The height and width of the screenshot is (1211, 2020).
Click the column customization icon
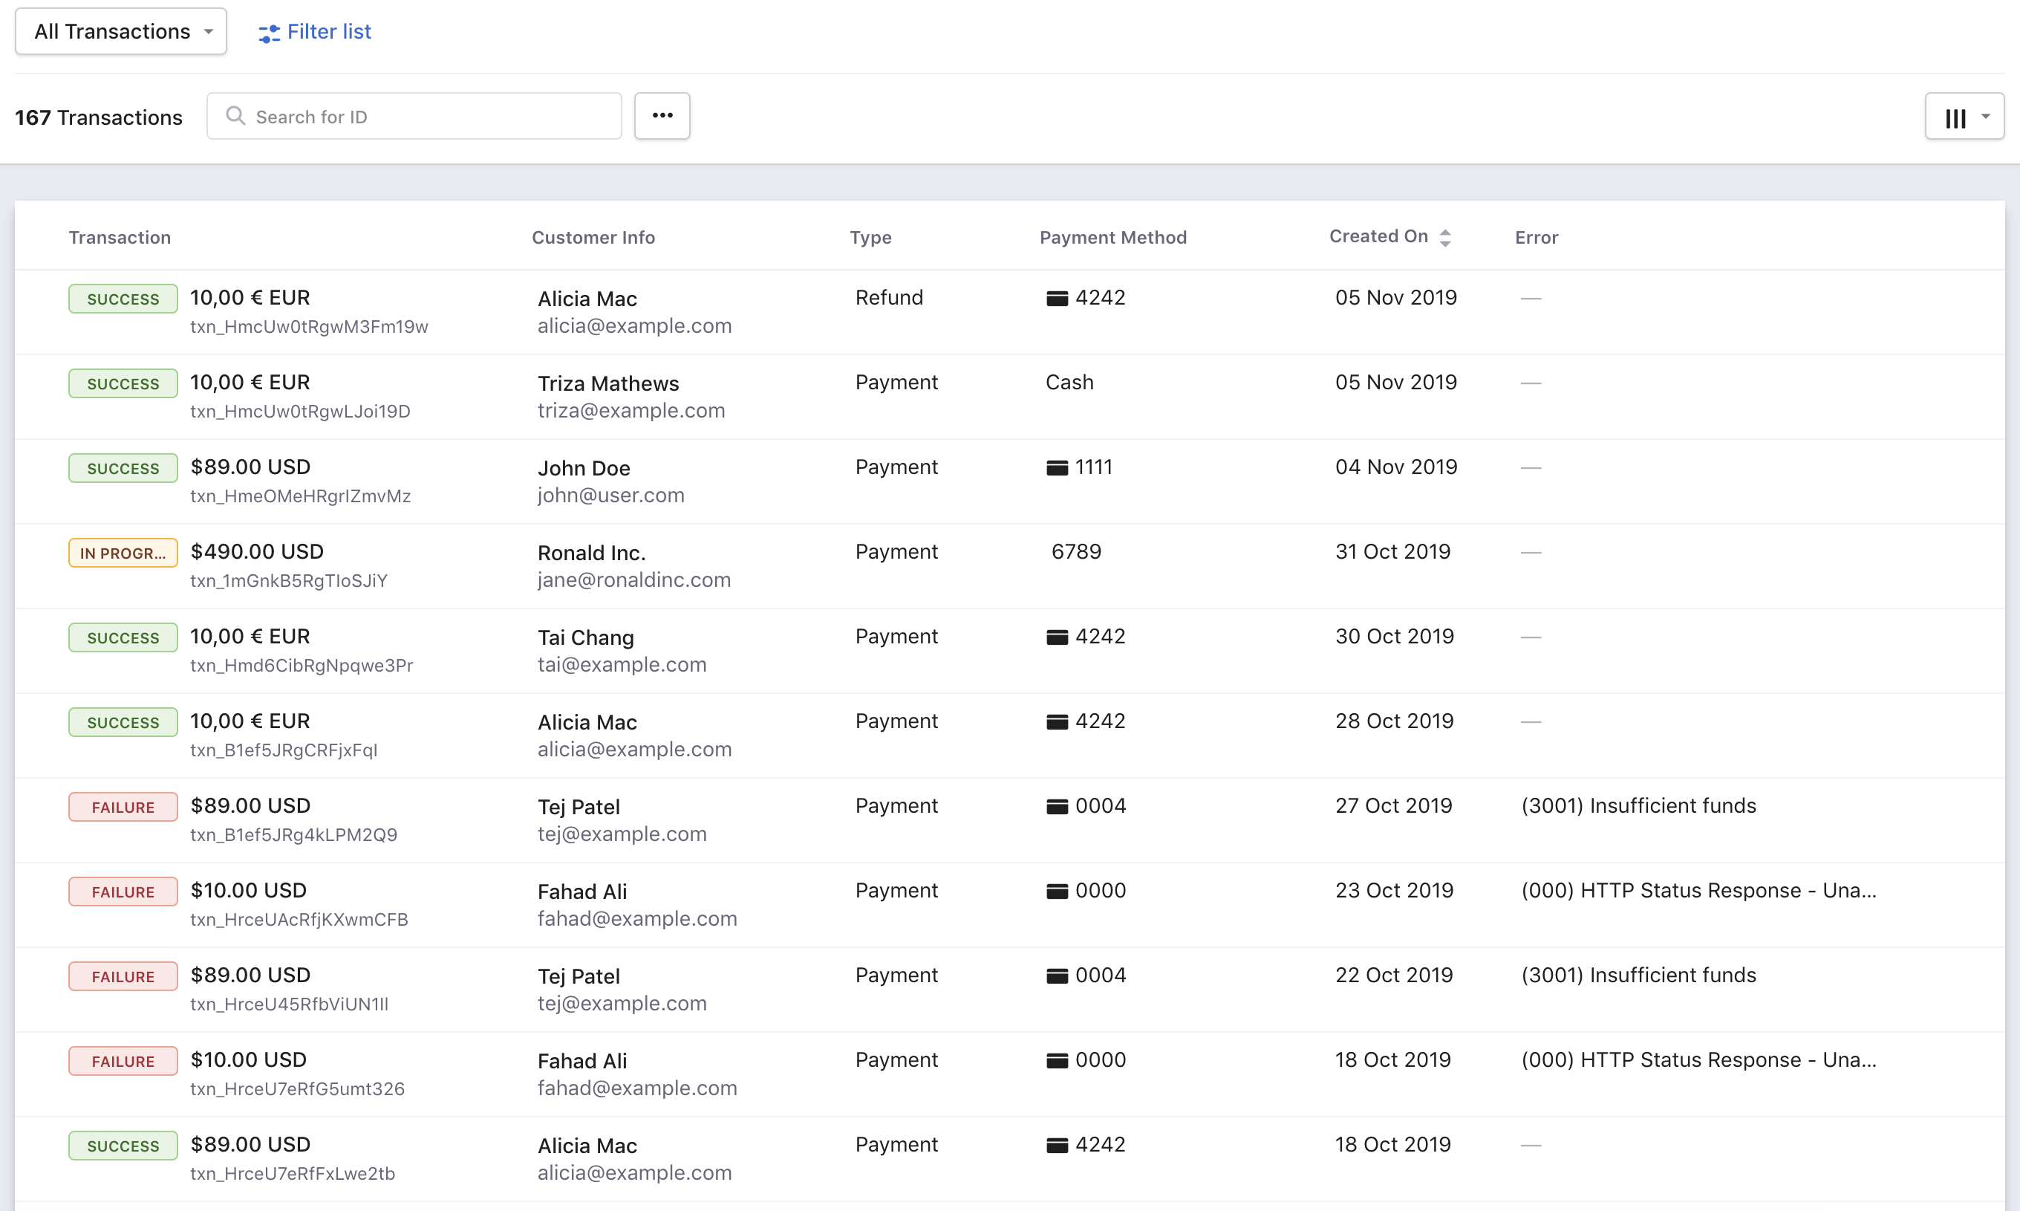click(x=1954, y=117)
